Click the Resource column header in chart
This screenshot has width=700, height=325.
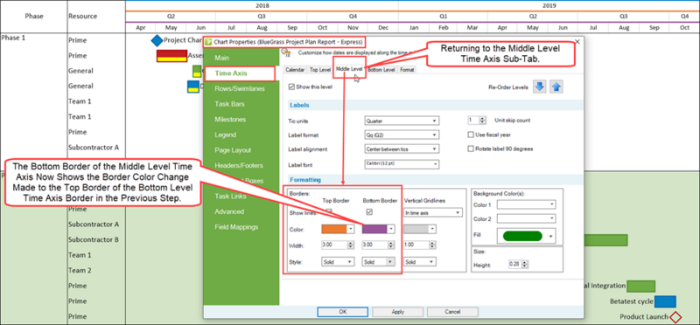click(82, 16)
